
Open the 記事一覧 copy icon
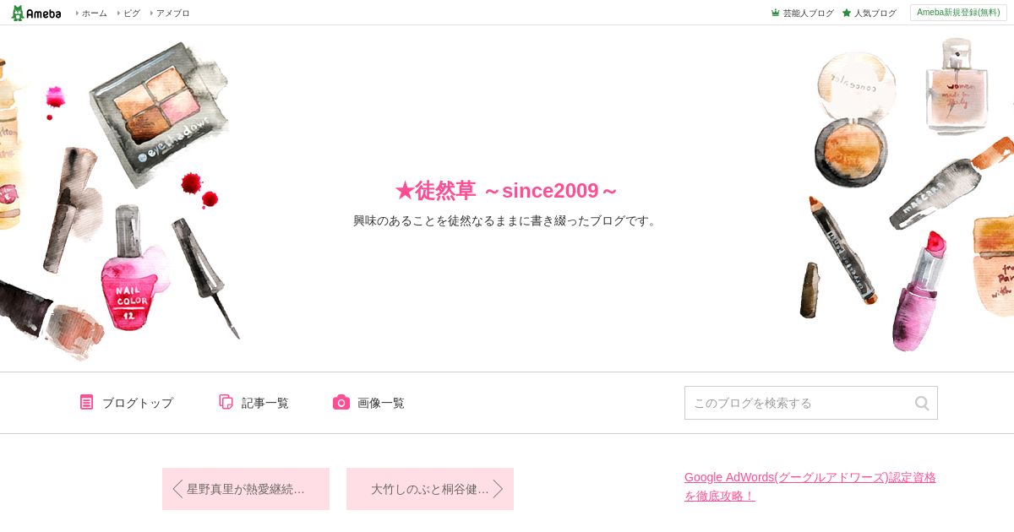(226, 402)
